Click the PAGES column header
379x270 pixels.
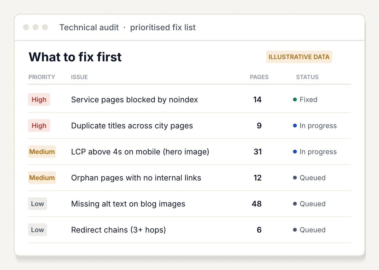tap(259, 77)
